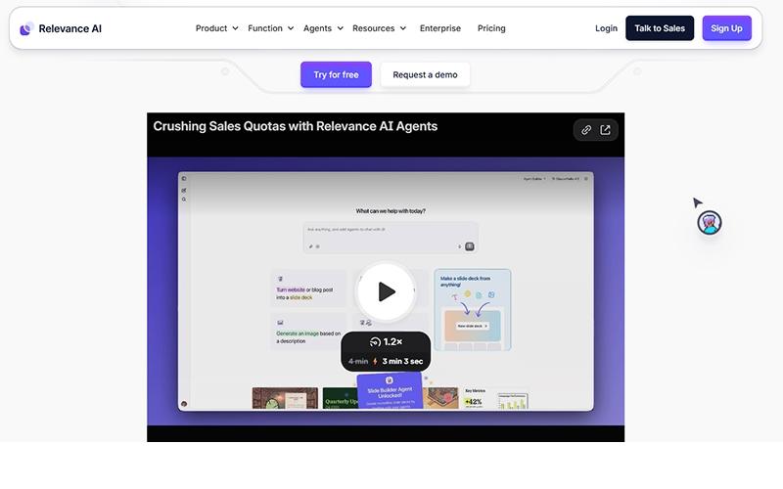Click 'Generate an image' suggestion card
The width and height of the screenshot is (783, 489).
pos(308,332)
